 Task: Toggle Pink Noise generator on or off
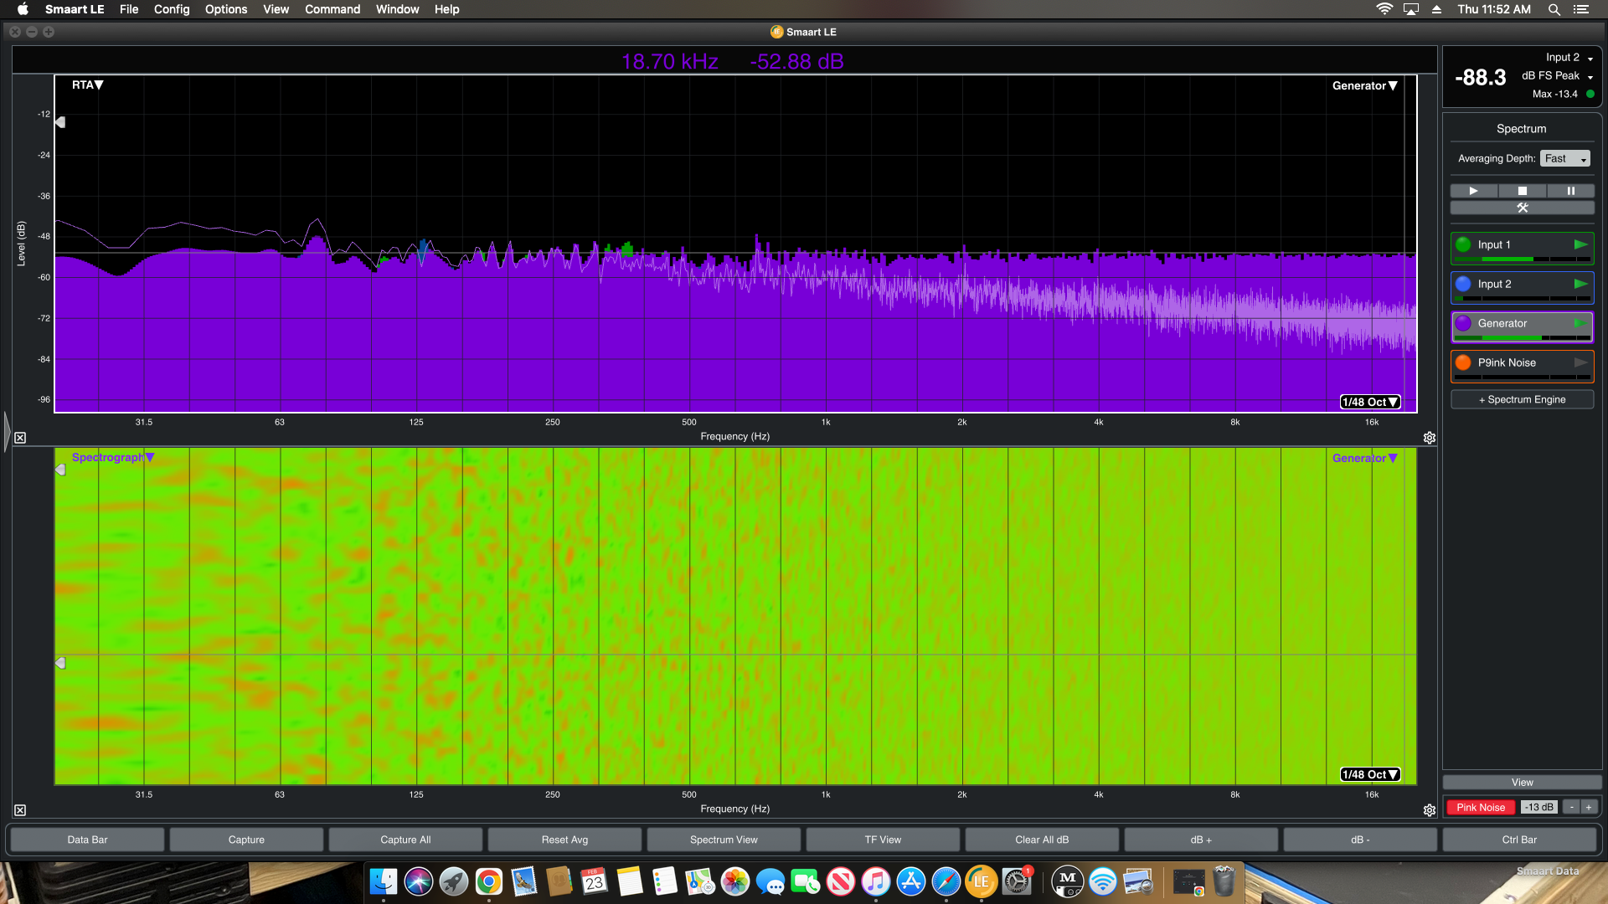point(1480,807)
